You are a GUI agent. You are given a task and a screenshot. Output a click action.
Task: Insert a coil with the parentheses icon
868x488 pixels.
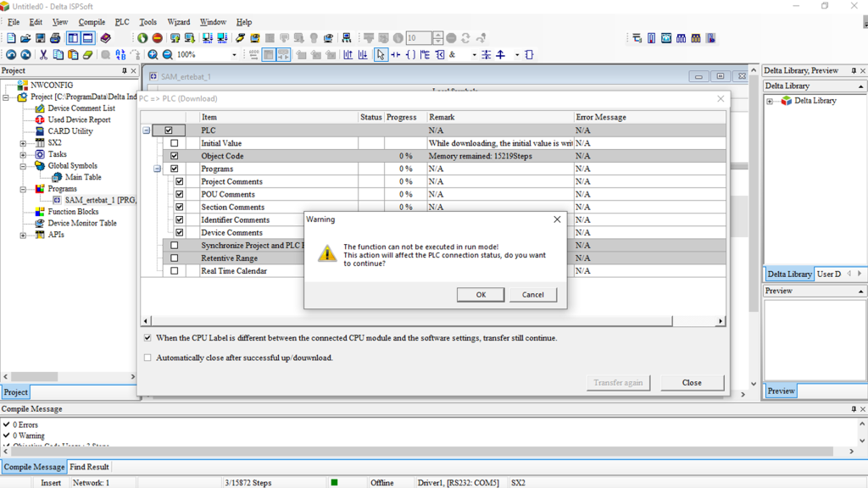coord(410,55)
